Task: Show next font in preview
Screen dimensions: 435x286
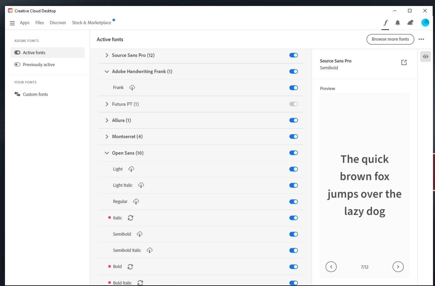Action: pyautogui.click(x=398, y=267)
